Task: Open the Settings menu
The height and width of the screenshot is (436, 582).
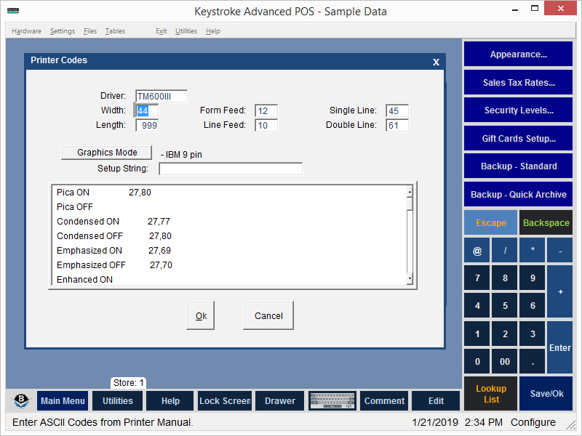Action: pos(63,31)
